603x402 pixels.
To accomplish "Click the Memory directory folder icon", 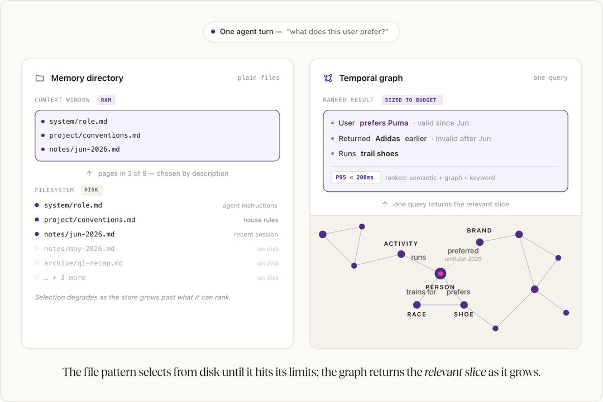I will [x=40, y=78].
